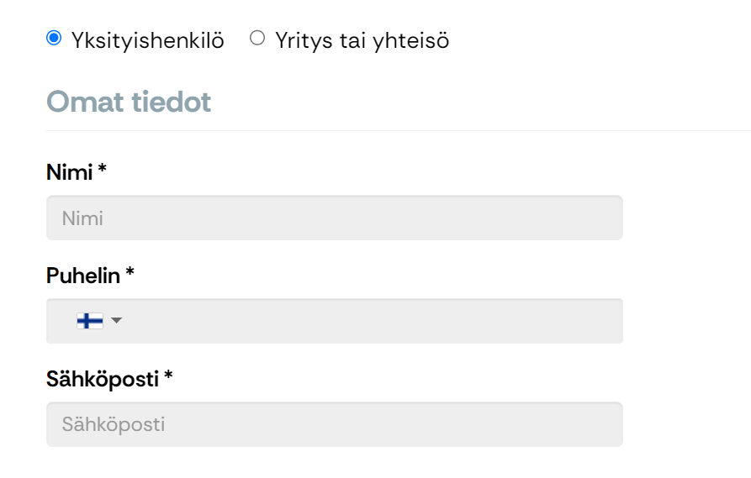Image resolution: width=751 pixels, height=478 pixels.
Task: Click the Yksityishenkilö label text
Action: (147, 40)
